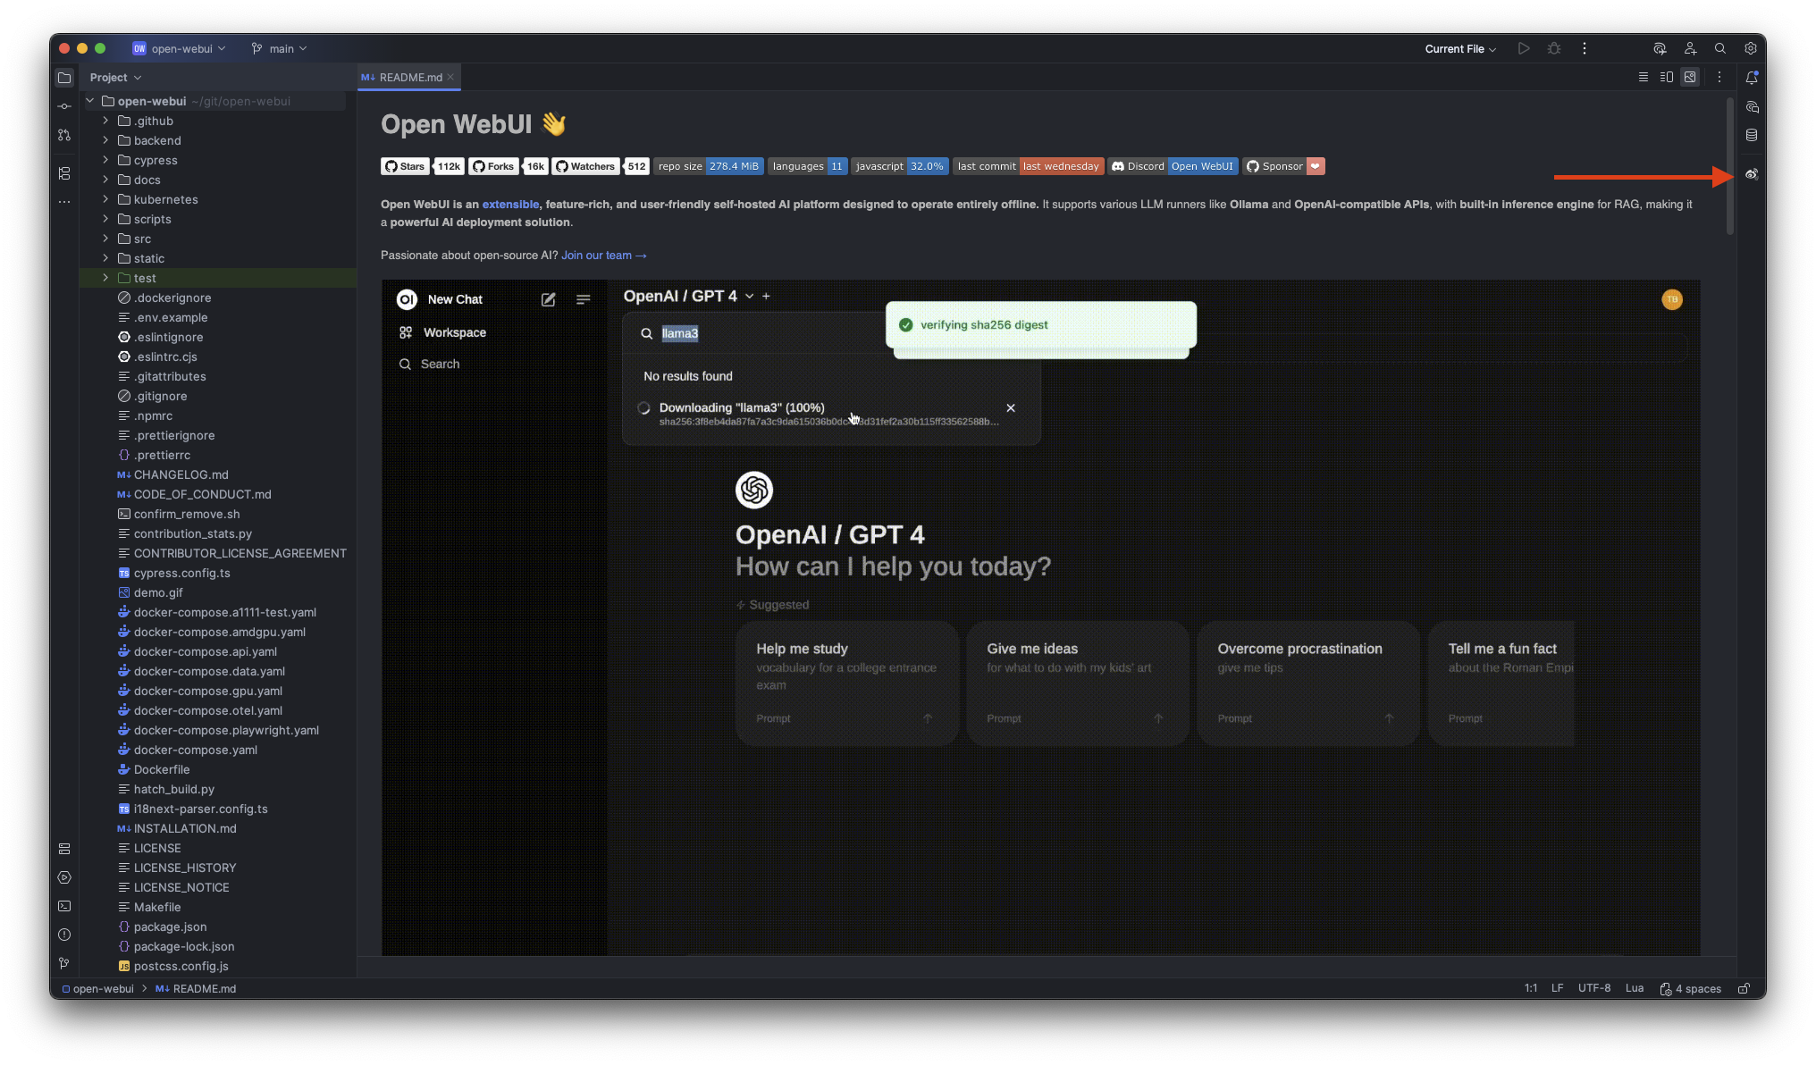This screenshot has width=1816, height=1065.
Task: Switch to editor-only view
Action: click(1643, 77)
